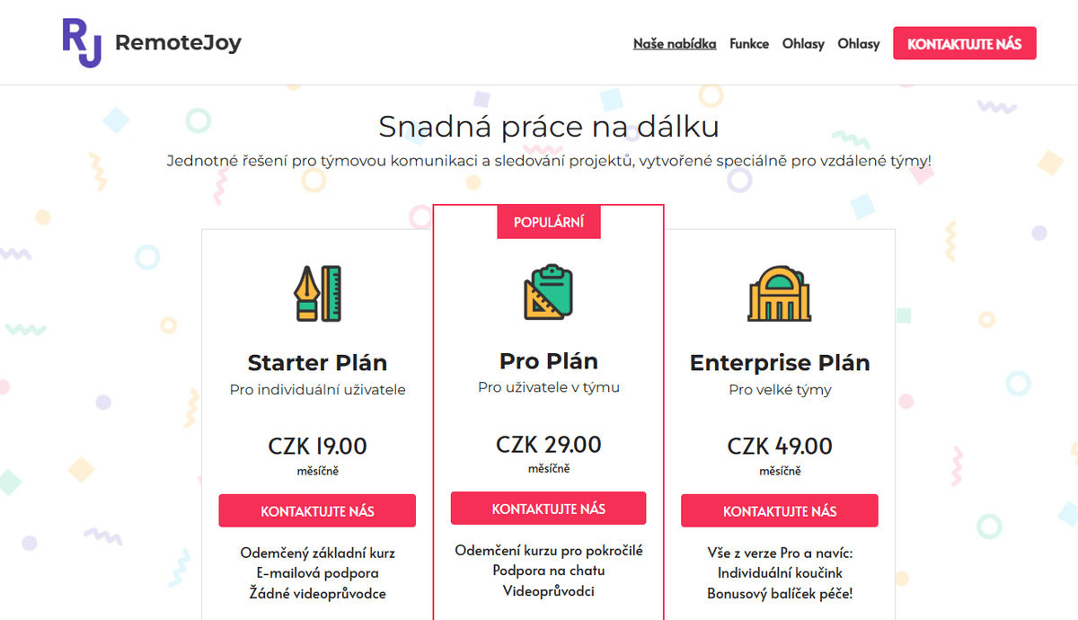Image resolution: width=1078 pixels, height=620 pixels.
Task: Click the teal ruler in the Starter icon
Action: click(x=332, y=295)
